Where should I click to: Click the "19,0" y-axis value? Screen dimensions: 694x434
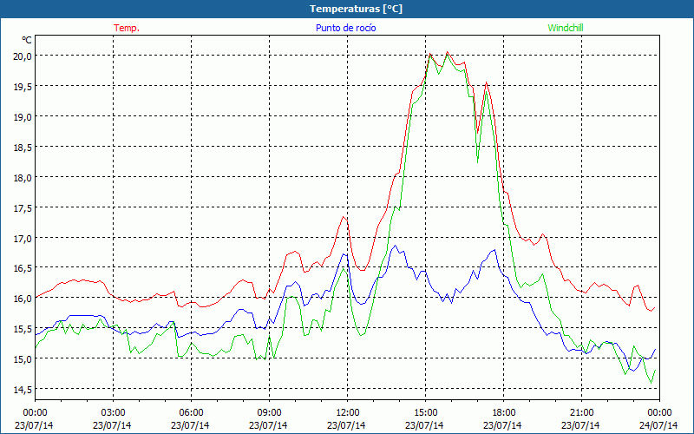pos(23,117)
